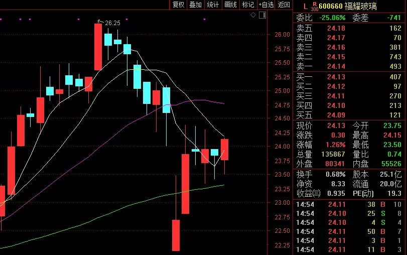Click the lowest red candle near 22.25
The image size is (407, 255).
(176, 235)
